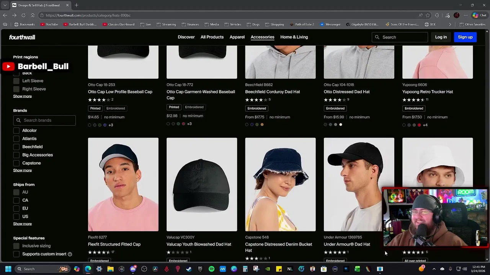Open Apparel menu

click(x=237, y=37)
